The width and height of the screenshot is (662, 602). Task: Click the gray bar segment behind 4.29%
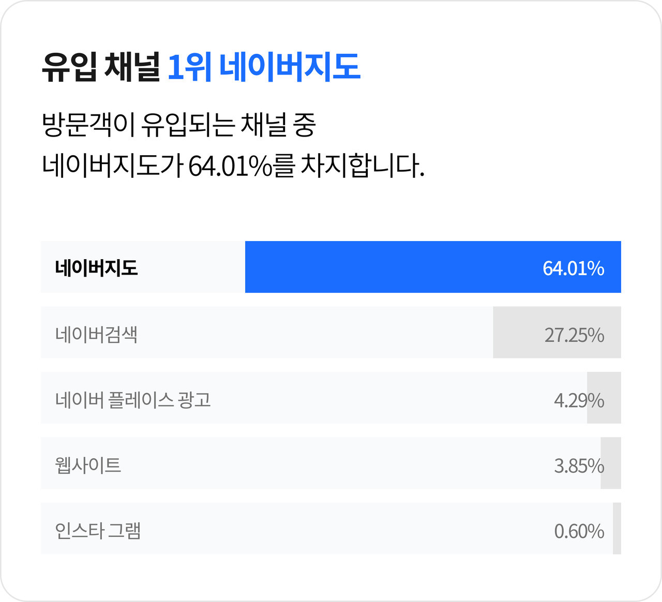(604, 397)
